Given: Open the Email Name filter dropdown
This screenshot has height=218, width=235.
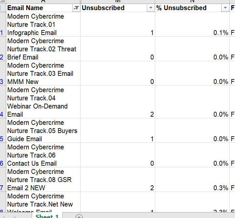Looking at the screenshot, I should coord(76,8).
